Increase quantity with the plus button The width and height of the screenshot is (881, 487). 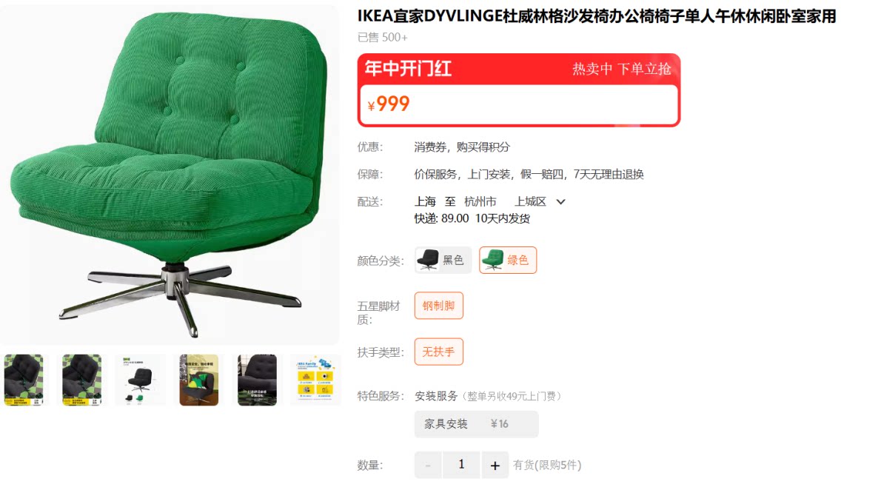[495, 465]
